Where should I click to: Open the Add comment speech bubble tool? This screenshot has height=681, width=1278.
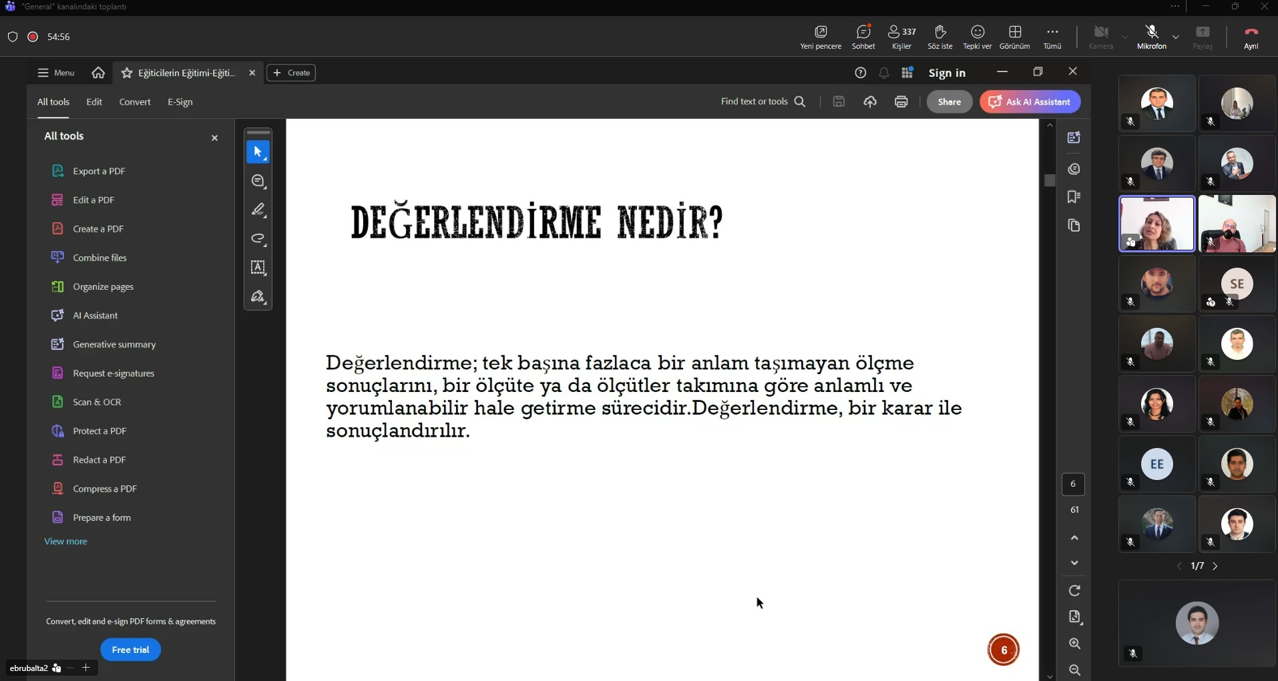(x=258, y=181)
